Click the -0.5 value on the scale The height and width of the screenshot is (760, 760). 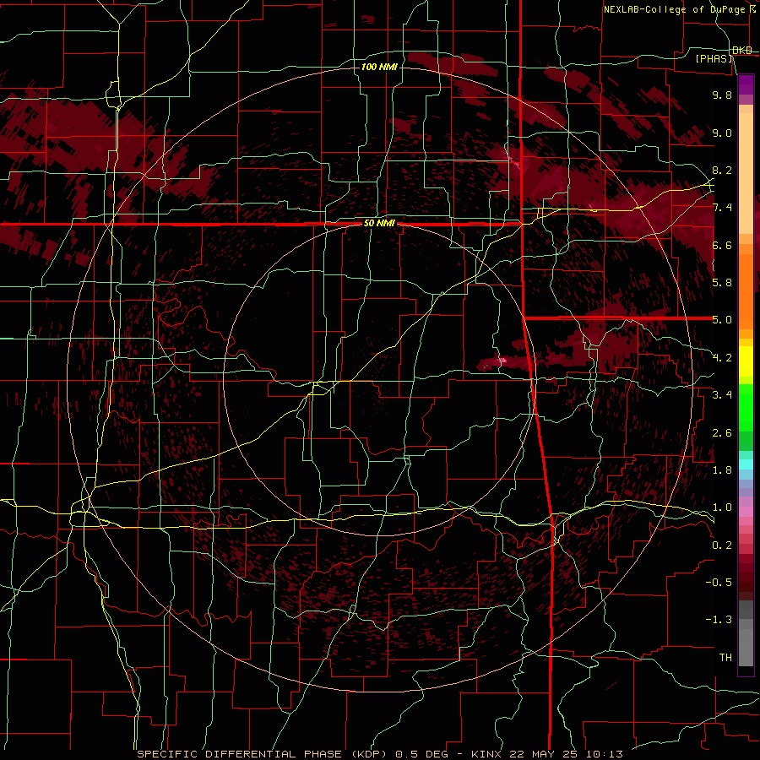pos(719,583)
